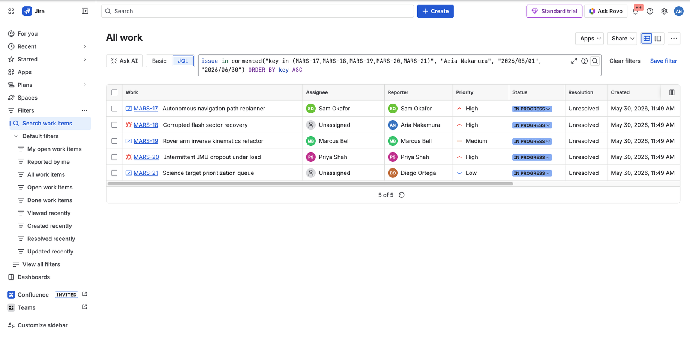Refresh the results list
The width and height of the screenshot is (690, 337).
click(401, 195)
